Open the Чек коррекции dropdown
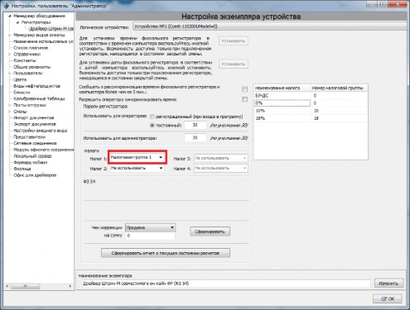The width and height of the screenshot is (410, 310). coord(150,227)
